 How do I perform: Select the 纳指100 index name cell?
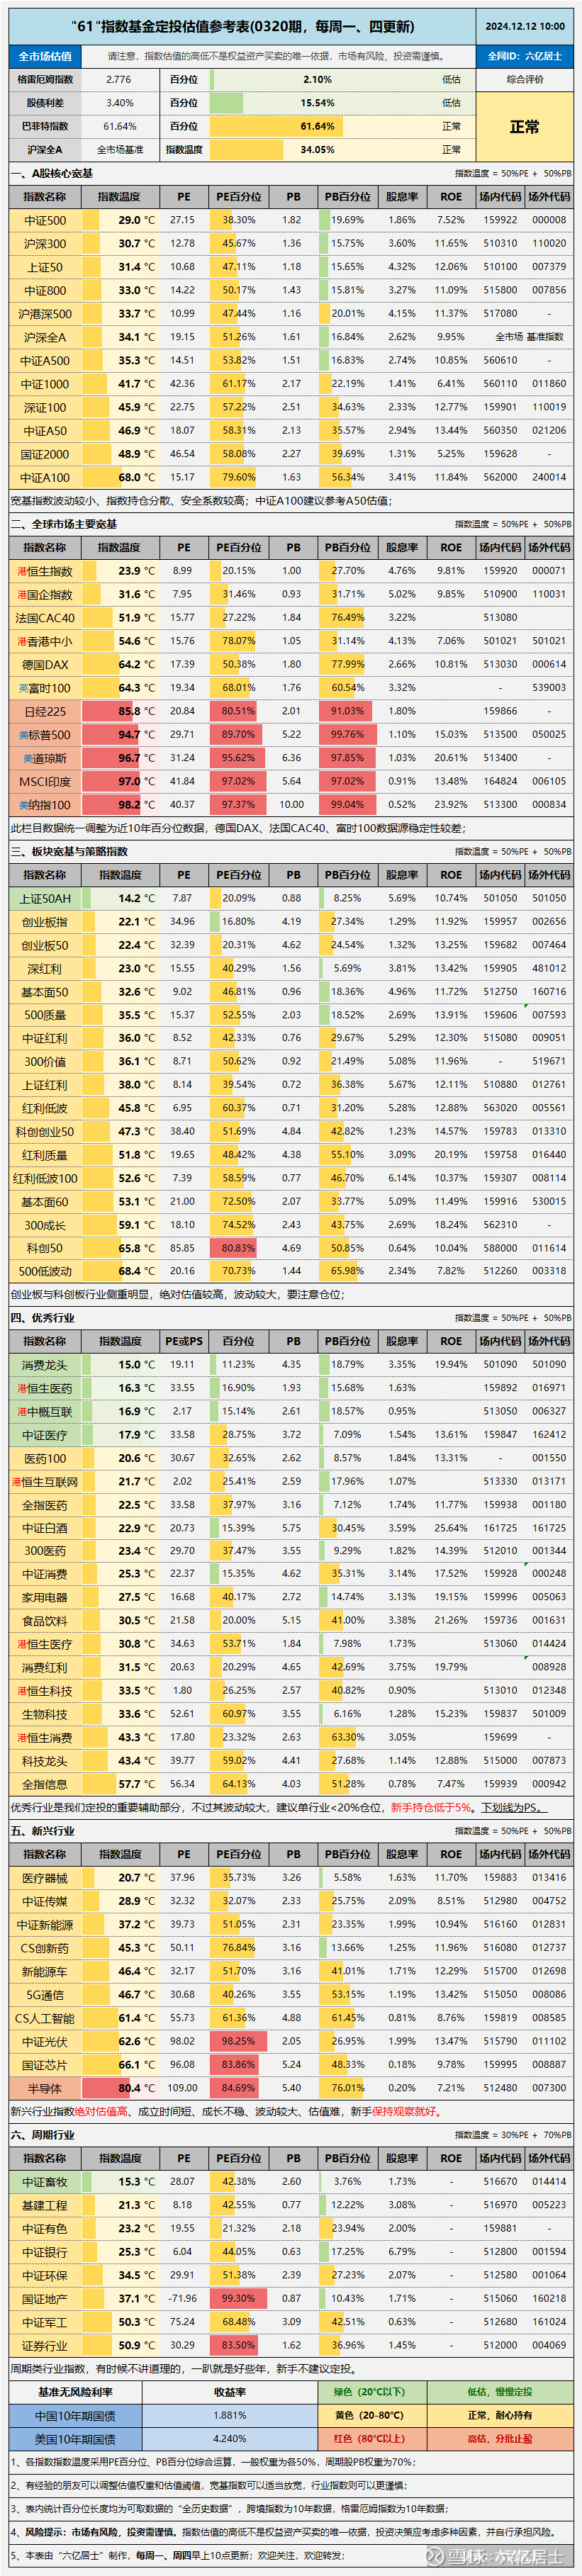[45, 805]
